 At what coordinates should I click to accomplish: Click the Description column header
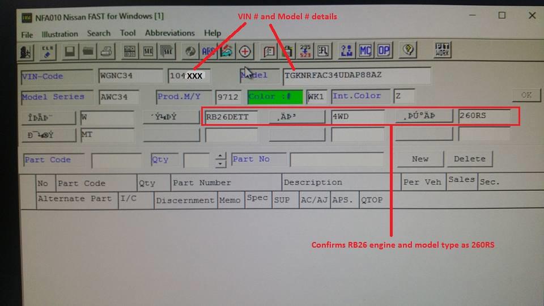[x=341, y=182]
